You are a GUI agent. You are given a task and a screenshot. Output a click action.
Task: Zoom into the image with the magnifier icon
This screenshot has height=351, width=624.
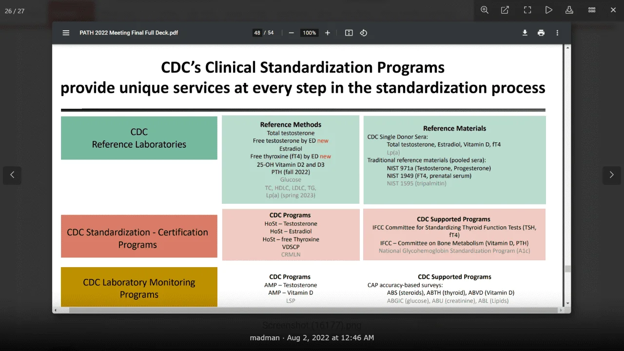tap(485, 10)
